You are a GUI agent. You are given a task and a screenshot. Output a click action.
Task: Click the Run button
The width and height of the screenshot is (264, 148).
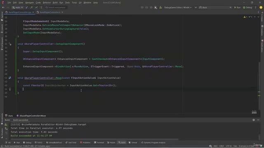pyautogui.click(x=238, y=7)
